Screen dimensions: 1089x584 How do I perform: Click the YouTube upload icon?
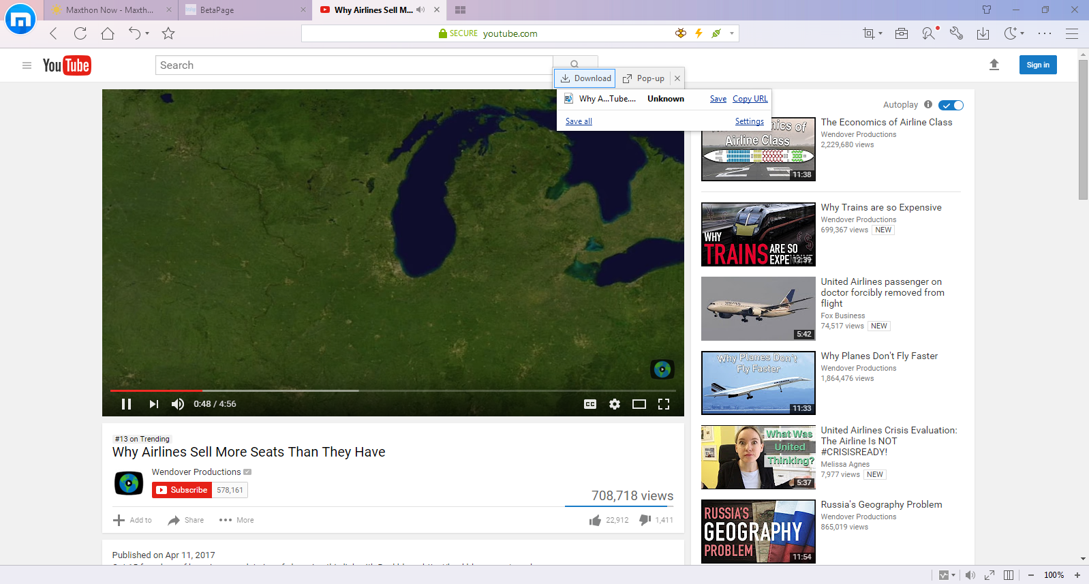click(x=994, y=65)
